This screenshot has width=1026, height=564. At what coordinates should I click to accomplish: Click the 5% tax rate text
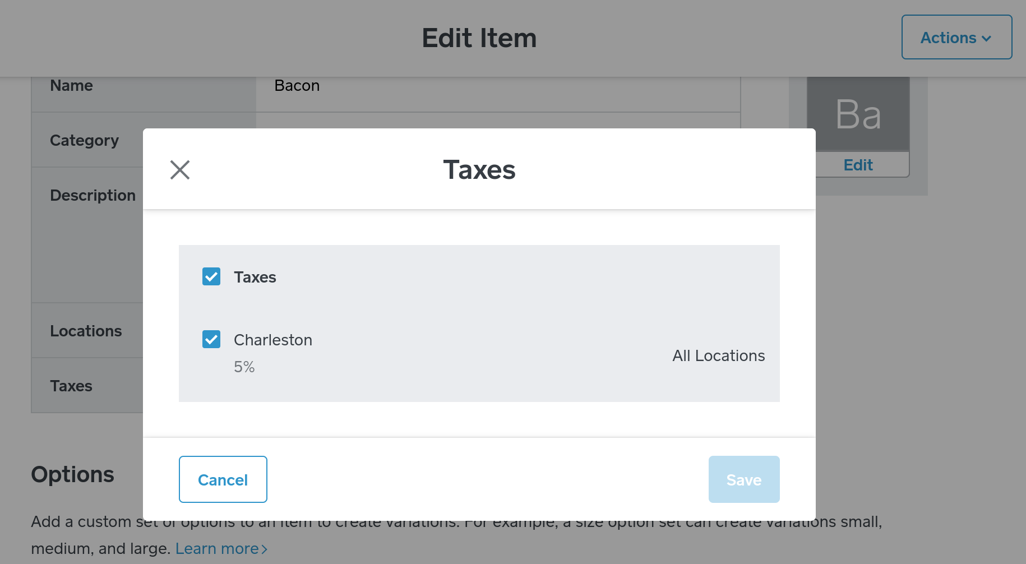pyautogui.click(x=244, y=367)
